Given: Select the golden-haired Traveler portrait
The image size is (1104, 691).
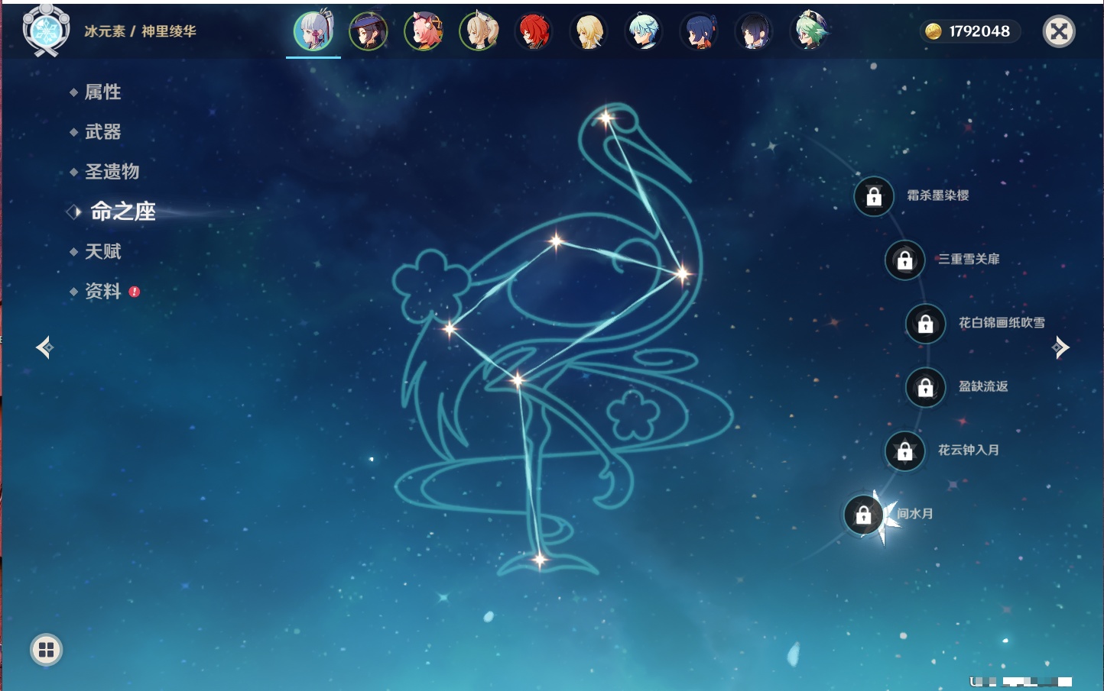Looking at the screenshot, I should (589, 31).
